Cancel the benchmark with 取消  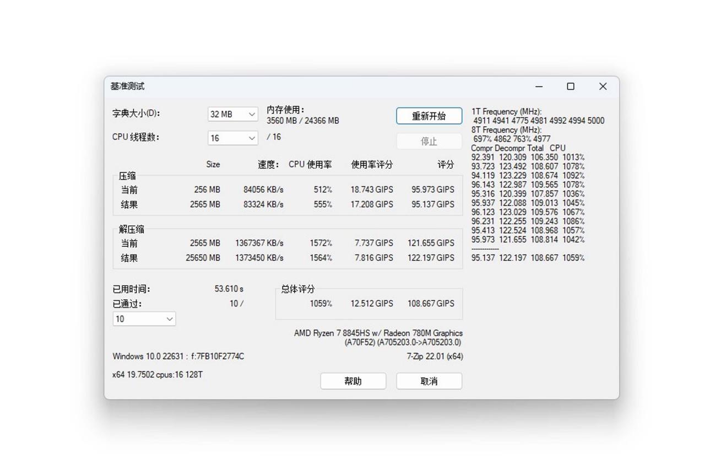[429, 381]
